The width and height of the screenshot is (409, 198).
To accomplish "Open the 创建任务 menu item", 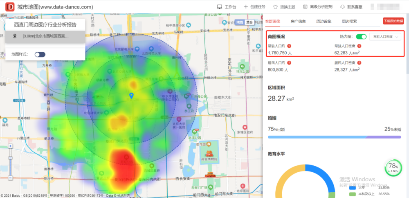I will click(258, 7).
